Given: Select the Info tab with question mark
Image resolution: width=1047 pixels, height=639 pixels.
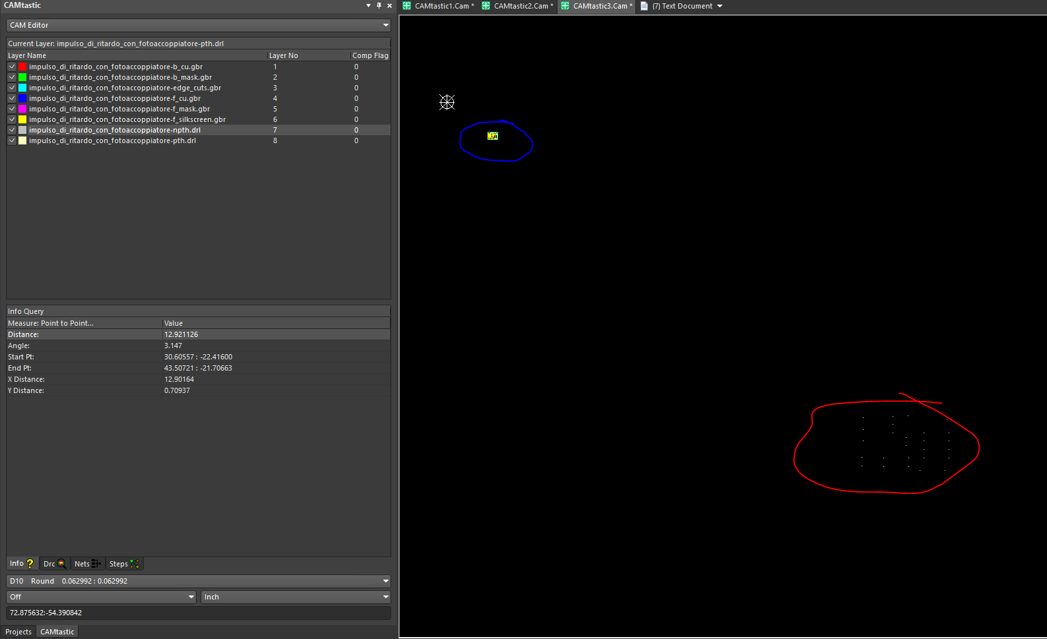Looking at the screenshot, I should (22, 564).
